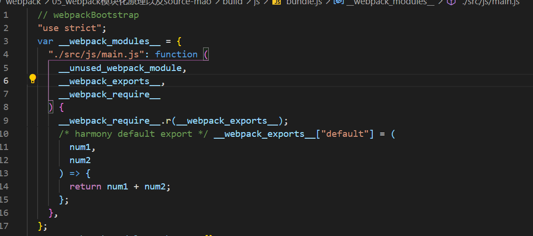Image resolution: width=533 pixels, height=236 pixels.
Task: Click 'num1 + num2' expression on line 14
Action: pos(136,187)
